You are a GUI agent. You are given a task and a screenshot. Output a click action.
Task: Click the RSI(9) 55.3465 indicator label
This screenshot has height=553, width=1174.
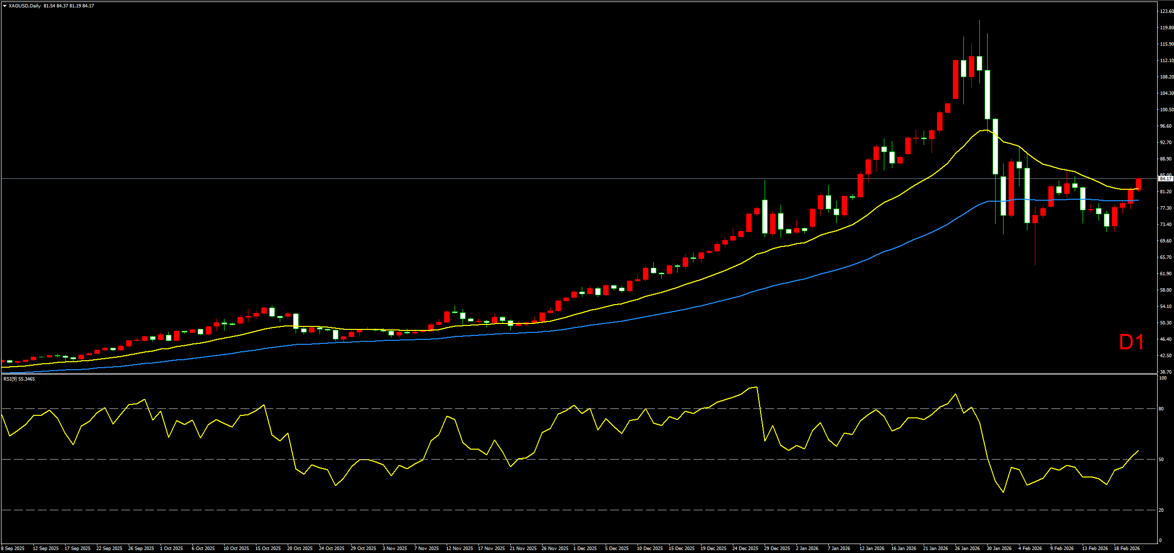pos(19,379)
